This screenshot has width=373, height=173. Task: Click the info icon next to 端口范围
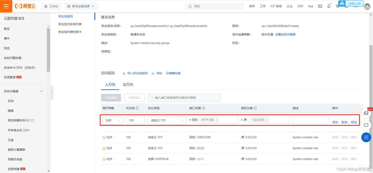[x=203, y=108]
